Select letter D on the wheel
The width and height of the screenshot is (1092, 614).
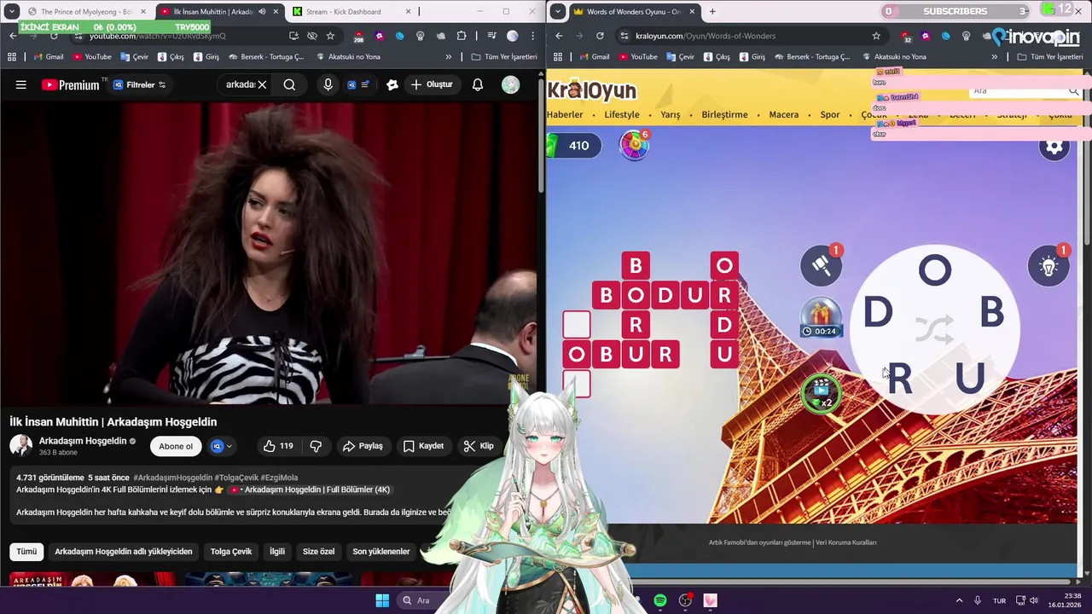(x=877, y=313)
